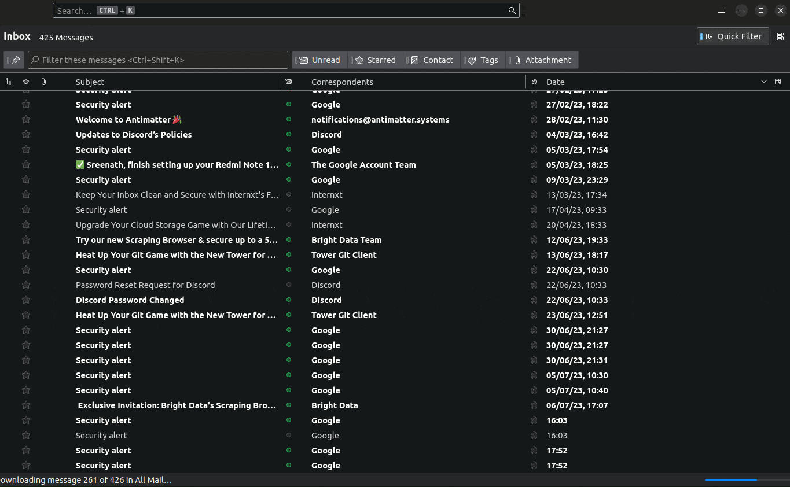Open the column picker icon in message list
This screenshot has width=790, height=487.
(x=778, y=82)
